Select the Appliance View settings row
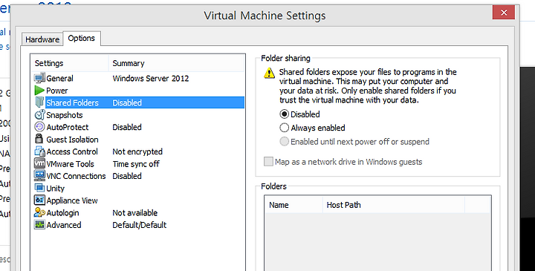535x271 pixels. 138,200
